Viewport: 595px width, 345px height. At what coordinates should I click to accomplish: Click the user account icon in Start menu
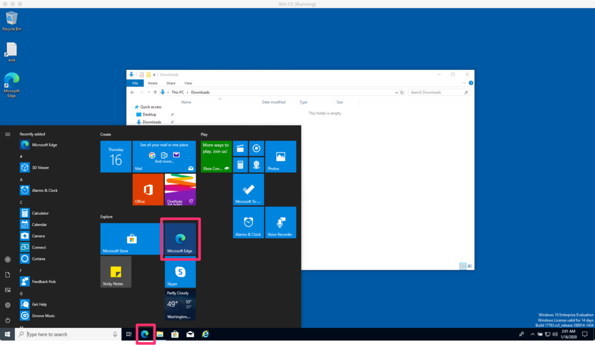tap(7, 259)
